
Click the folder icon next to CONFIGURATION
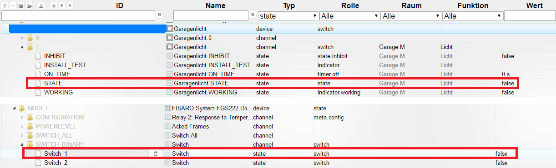pos(30,117)
